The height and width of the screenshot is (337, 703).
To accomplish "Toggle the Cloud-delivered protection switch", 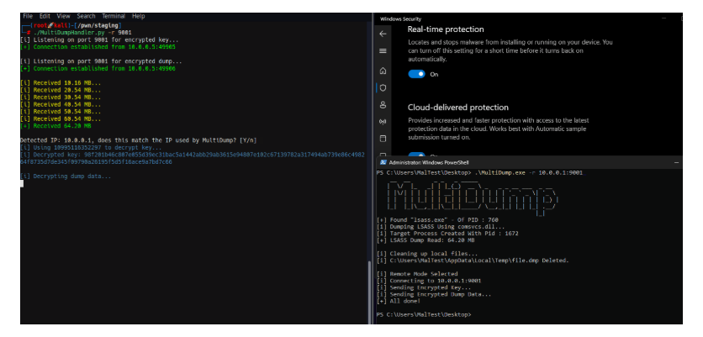I will point(416,153).
